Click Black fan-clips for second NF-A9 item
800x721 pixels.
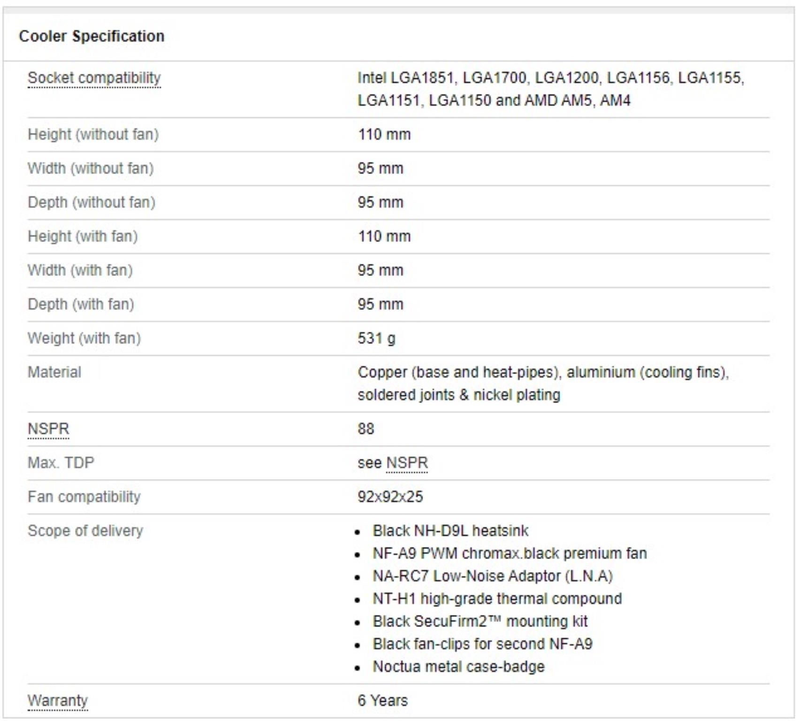483,644
